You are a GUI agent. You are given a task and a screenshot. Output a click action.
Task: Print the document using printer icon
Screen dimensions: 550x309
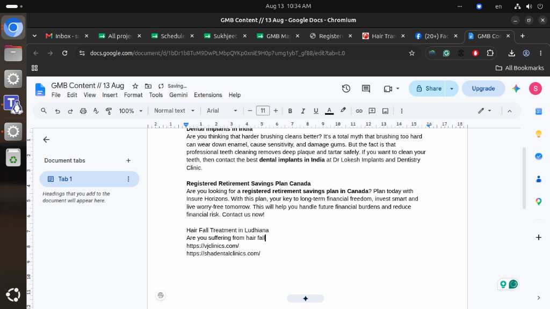[x=83, y=111]
